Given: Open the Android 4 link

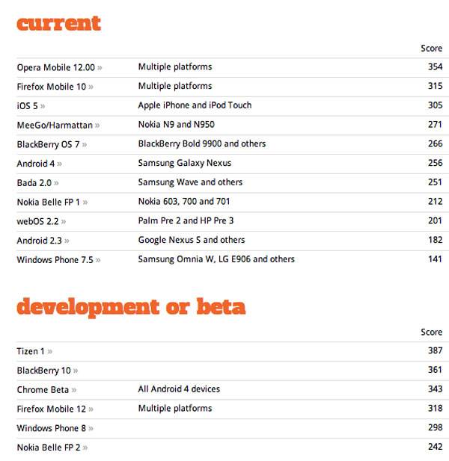Looking at the screenshot, I should [x=39, y=164].
